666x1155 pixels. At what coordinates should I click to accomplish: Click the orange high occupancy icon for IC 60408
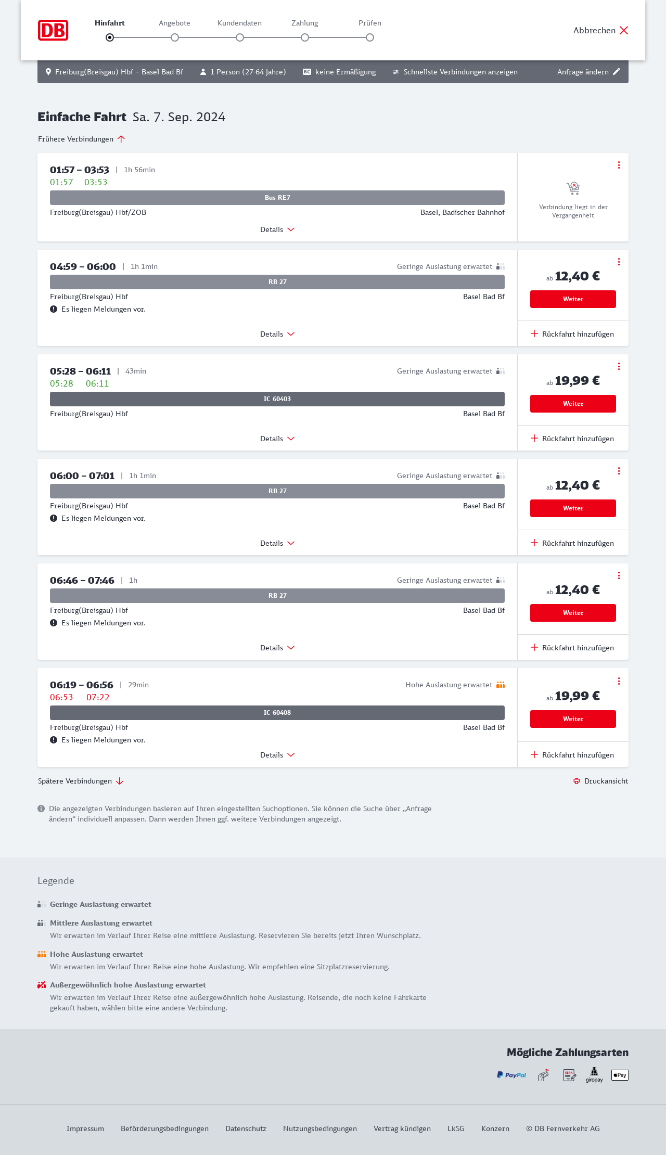(501, 685)
